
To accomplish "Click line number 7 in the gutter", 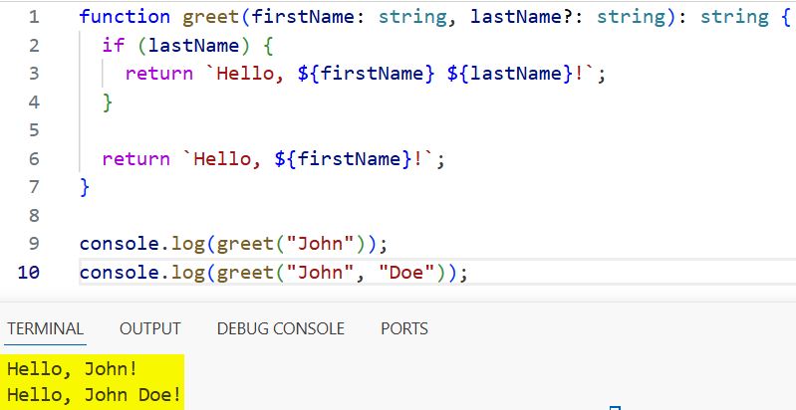I will tap(34, 187).
